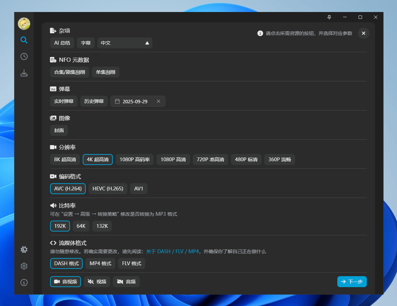Open the downloads icon in sidebar
Viewport: 397px width, 306px height.
point(24,73)
